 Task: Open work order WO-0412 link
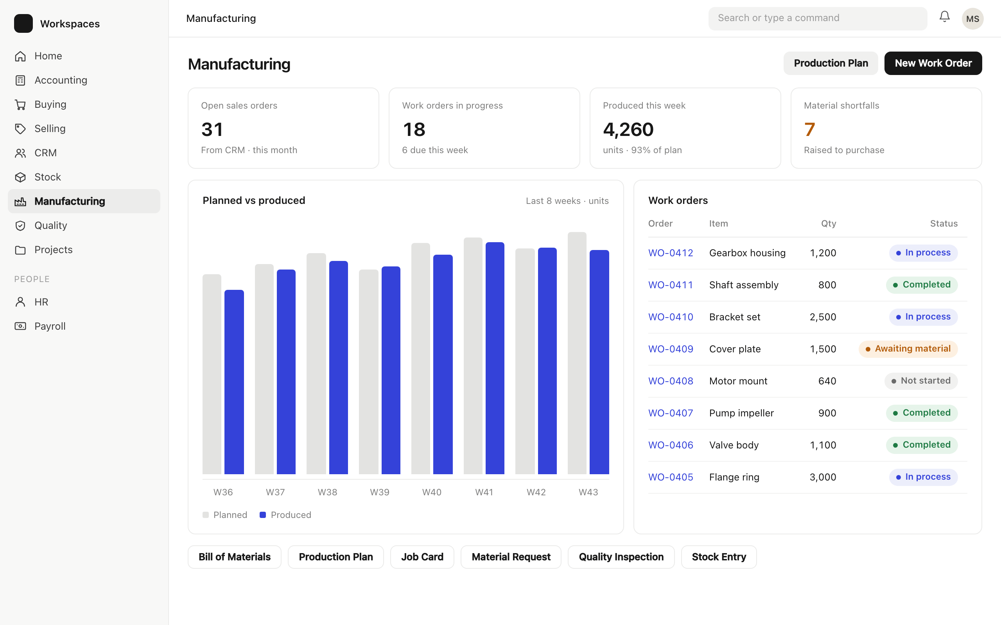(671, 253)
